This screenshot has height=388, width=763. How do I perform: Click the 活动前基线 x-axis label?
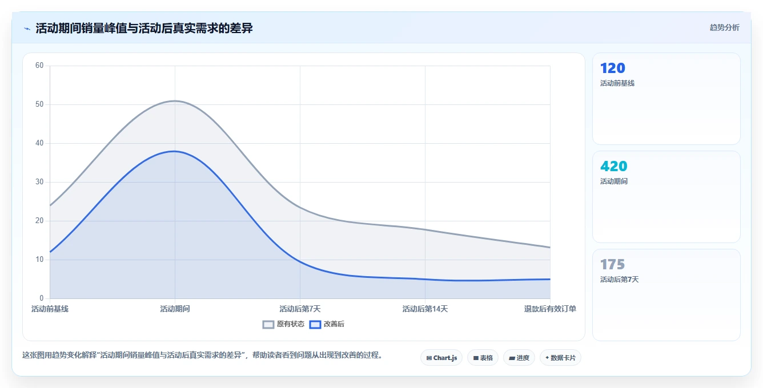pos(50,309)
